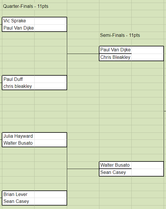Select semi-final Chris Bleakley cell
Viewport: 166px width, 209px height.
tap(115, 57)
